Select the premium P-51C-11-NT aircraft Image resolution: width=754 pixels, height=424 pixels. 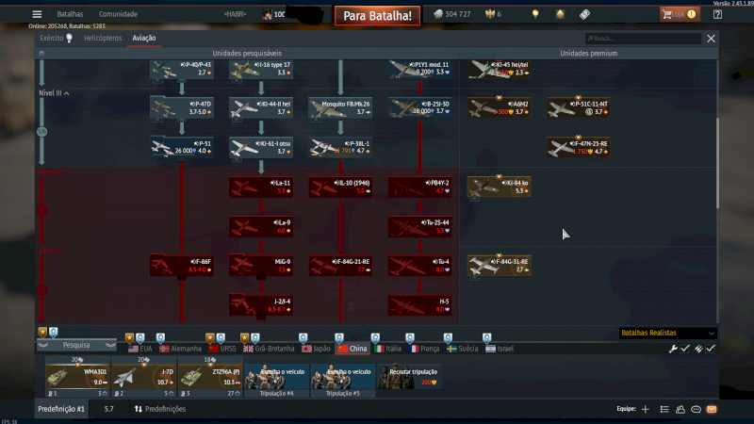point(579,107)
